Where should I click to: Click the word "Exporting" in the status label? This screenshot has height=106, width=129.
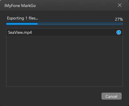tap(16, 18)
